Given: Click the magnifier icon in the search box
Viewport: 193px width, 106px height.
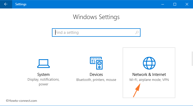Looking at the screenshot, I should (x=137, y=33).
